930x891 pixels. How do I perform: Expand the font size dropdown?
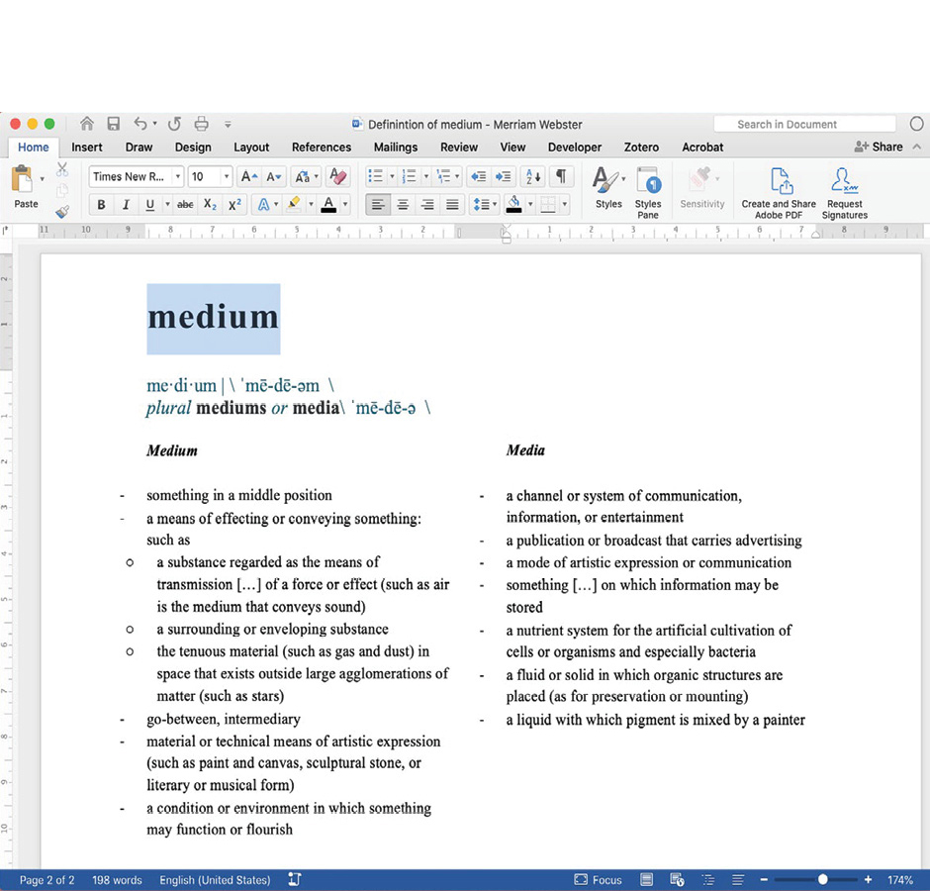[x=227, y=177]
